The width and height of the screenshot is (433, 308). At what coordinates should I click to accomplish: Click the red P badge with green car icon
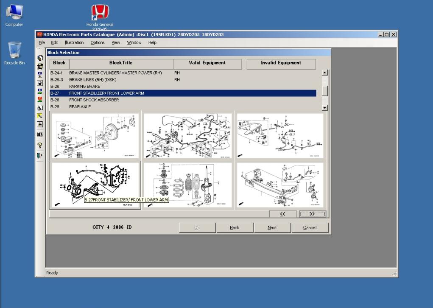coord(40,99)
